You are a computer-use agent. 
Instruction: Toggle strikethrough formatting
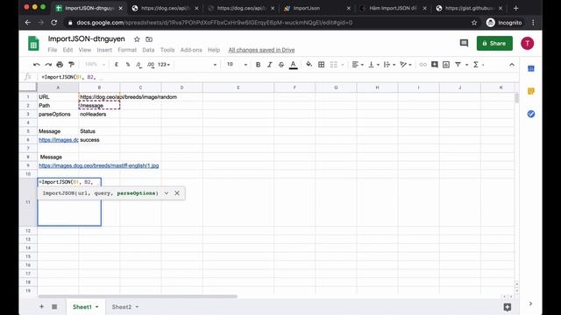pyautogui.click(x=281, y=65)
